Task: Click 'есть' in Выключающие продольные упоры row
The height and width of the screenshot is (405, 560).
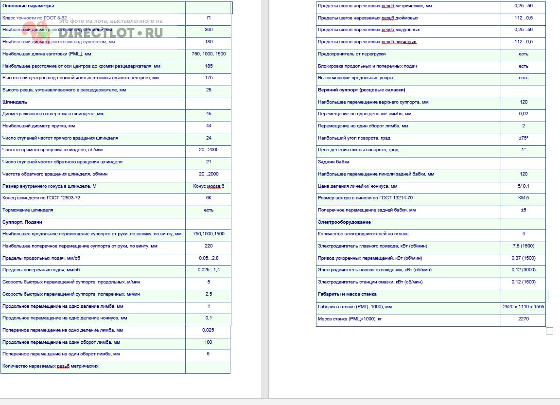Action: coord(524,78)
